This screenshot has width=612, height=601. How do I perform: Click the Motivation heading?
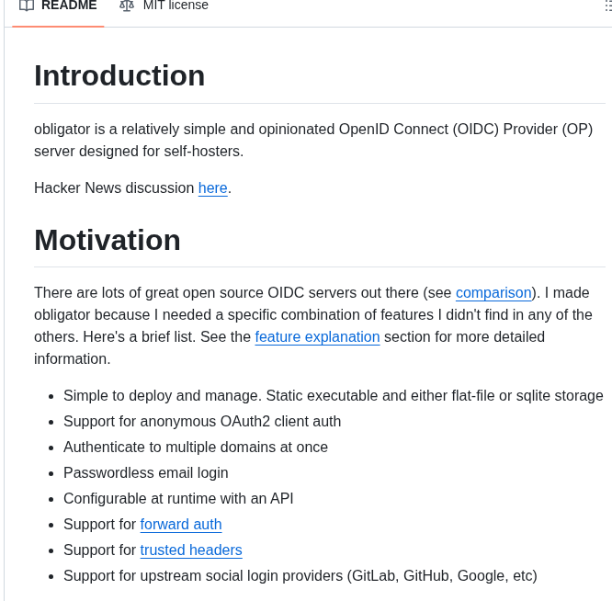pyautogui.click(x=108, y=240)
